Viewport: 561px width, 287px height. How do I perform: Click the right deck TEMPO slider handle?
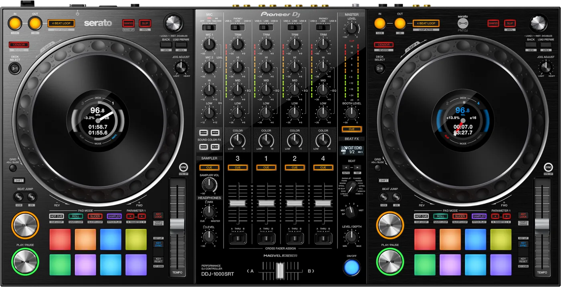click(x=542, y=226)
